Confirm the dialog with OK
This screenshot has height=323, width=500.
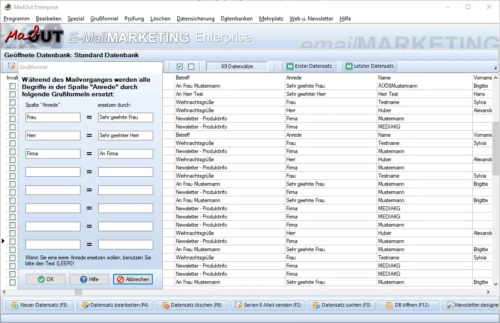[45, 279]
